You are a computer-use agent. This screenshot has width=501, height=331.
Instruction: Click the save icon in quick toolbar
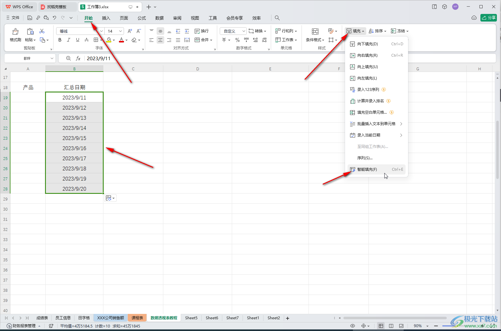click(x=29, y=18)
